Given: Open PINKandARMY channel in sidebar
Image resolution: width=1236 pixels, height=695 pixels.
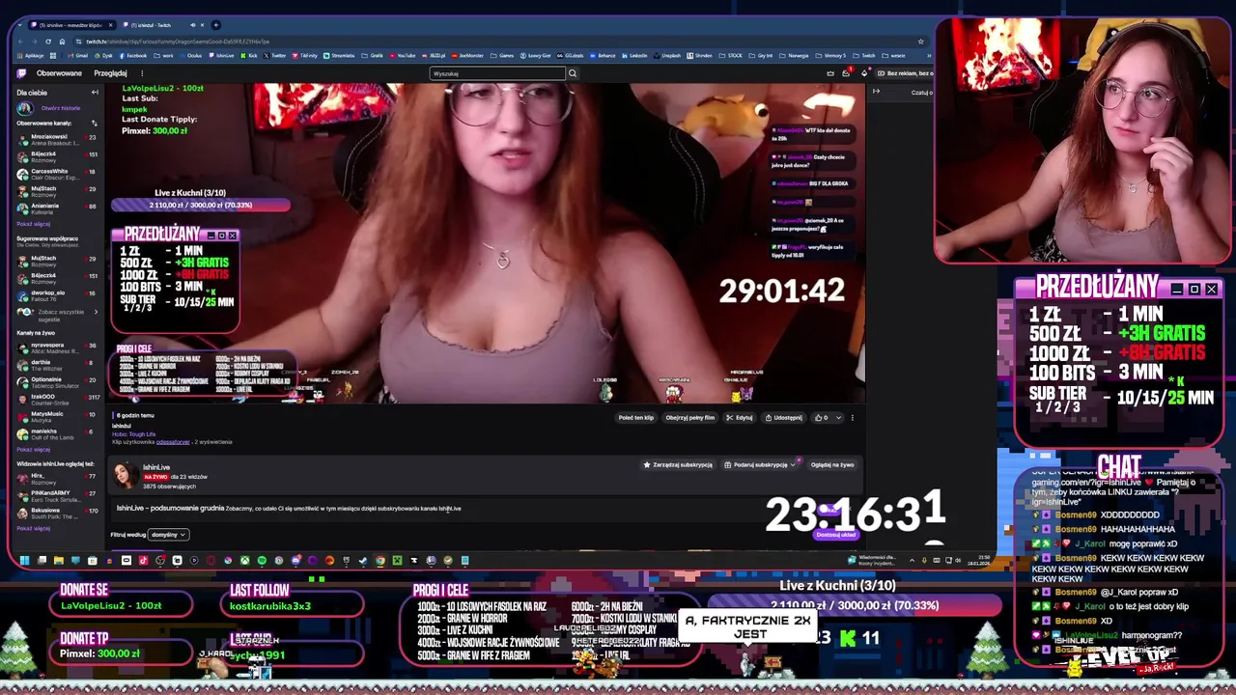Looking at the screenshot, I should (x=56, y=495).
